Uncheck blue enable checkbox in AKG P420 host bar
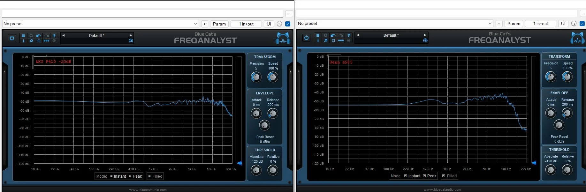Image resolution: width=586 pixels, height=192 pixels. [288, 24]
